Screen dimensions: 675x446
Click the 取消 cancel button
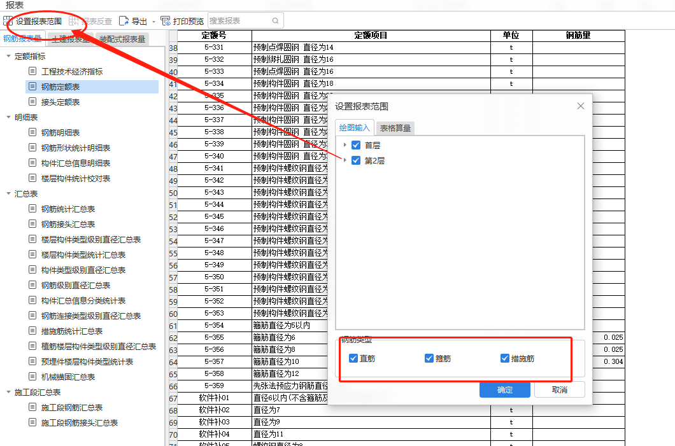pos(560,389)
